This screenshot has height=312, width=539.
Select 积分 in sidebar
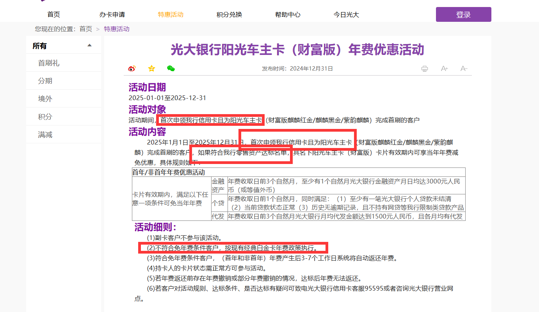(64, 116)
